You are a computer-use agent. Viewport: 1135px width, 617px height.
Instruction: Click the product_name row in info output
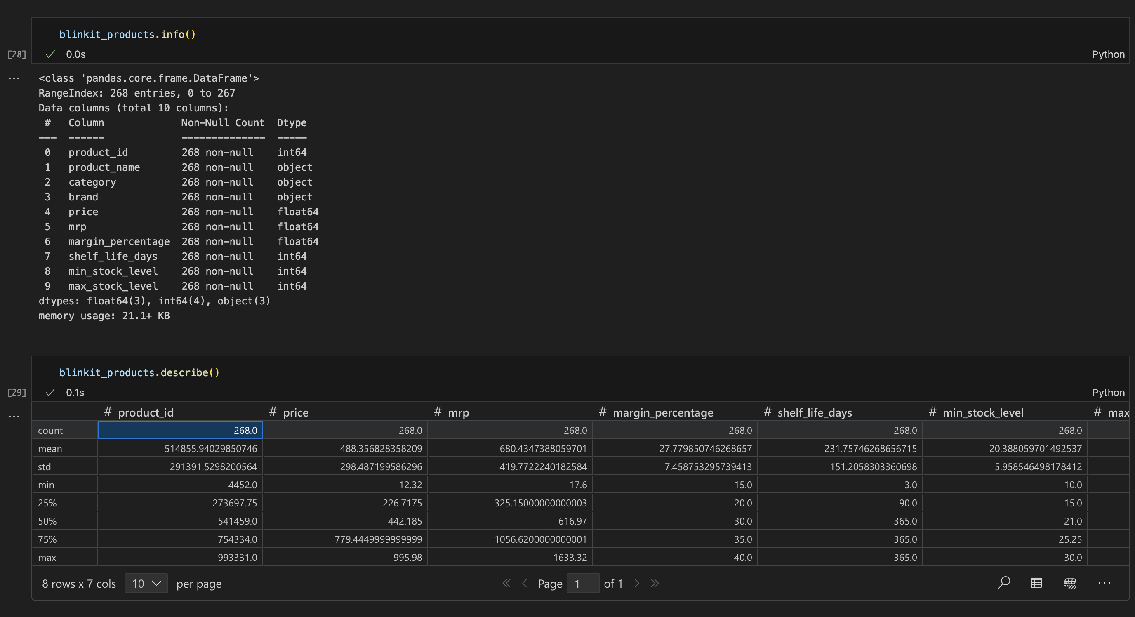coord(178,167)
